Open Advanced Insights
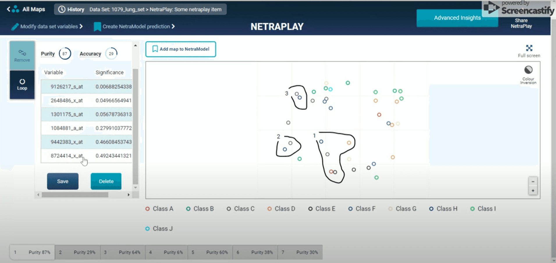The width and height of the screenshot is (556, 263). click(x=457, y=18)
